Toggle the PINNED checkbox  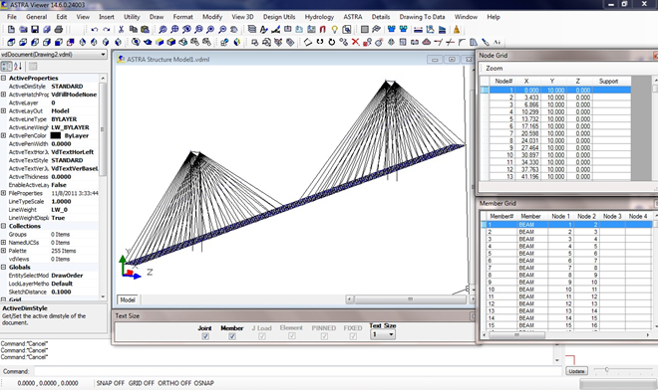coord(324,336)
